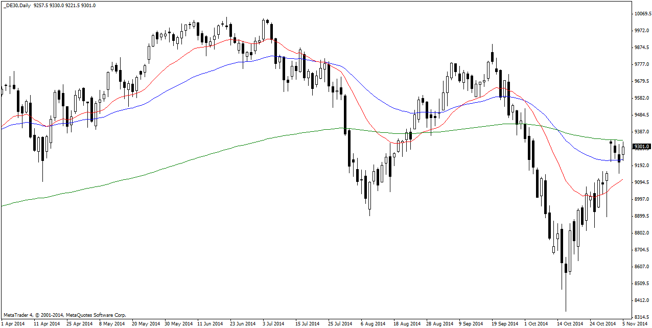Click the 14 Oct 2014 date label
Image resolution: width=652 pixels, height=328 pixels.
[570, 323]
